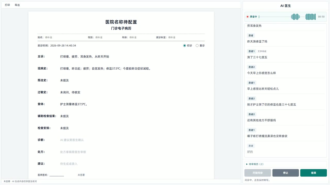The width and height of the screenshot is (330, 185).
Task: Click the 姓名 field showing 待补全
Action: coord(49,37)
